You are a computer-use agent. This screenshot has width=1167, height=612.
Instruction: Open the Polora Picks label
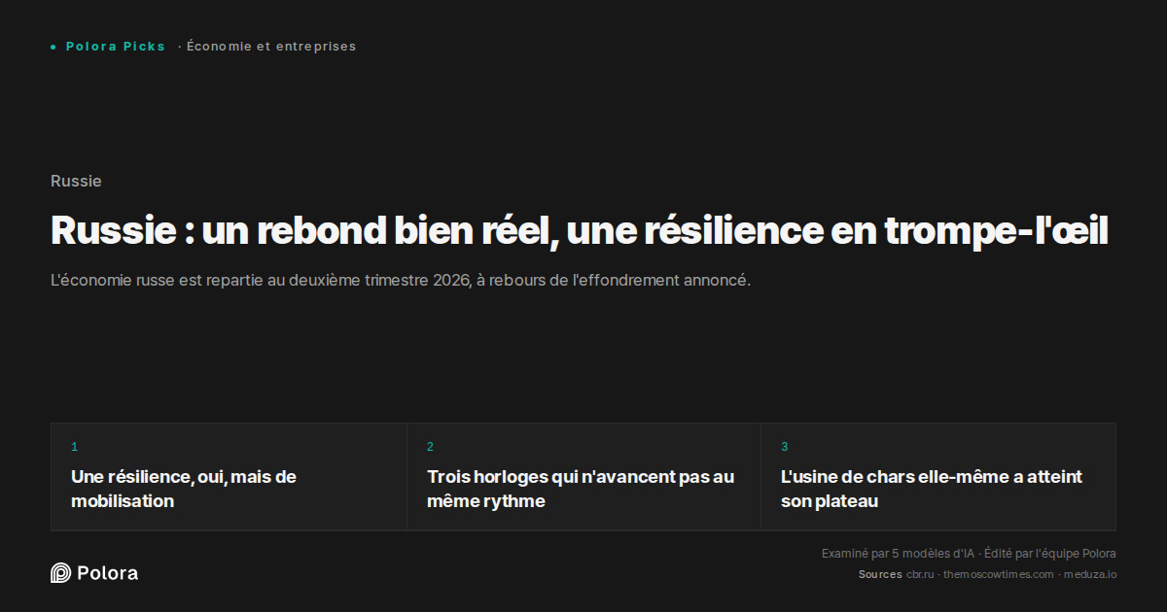click(116, 47)
